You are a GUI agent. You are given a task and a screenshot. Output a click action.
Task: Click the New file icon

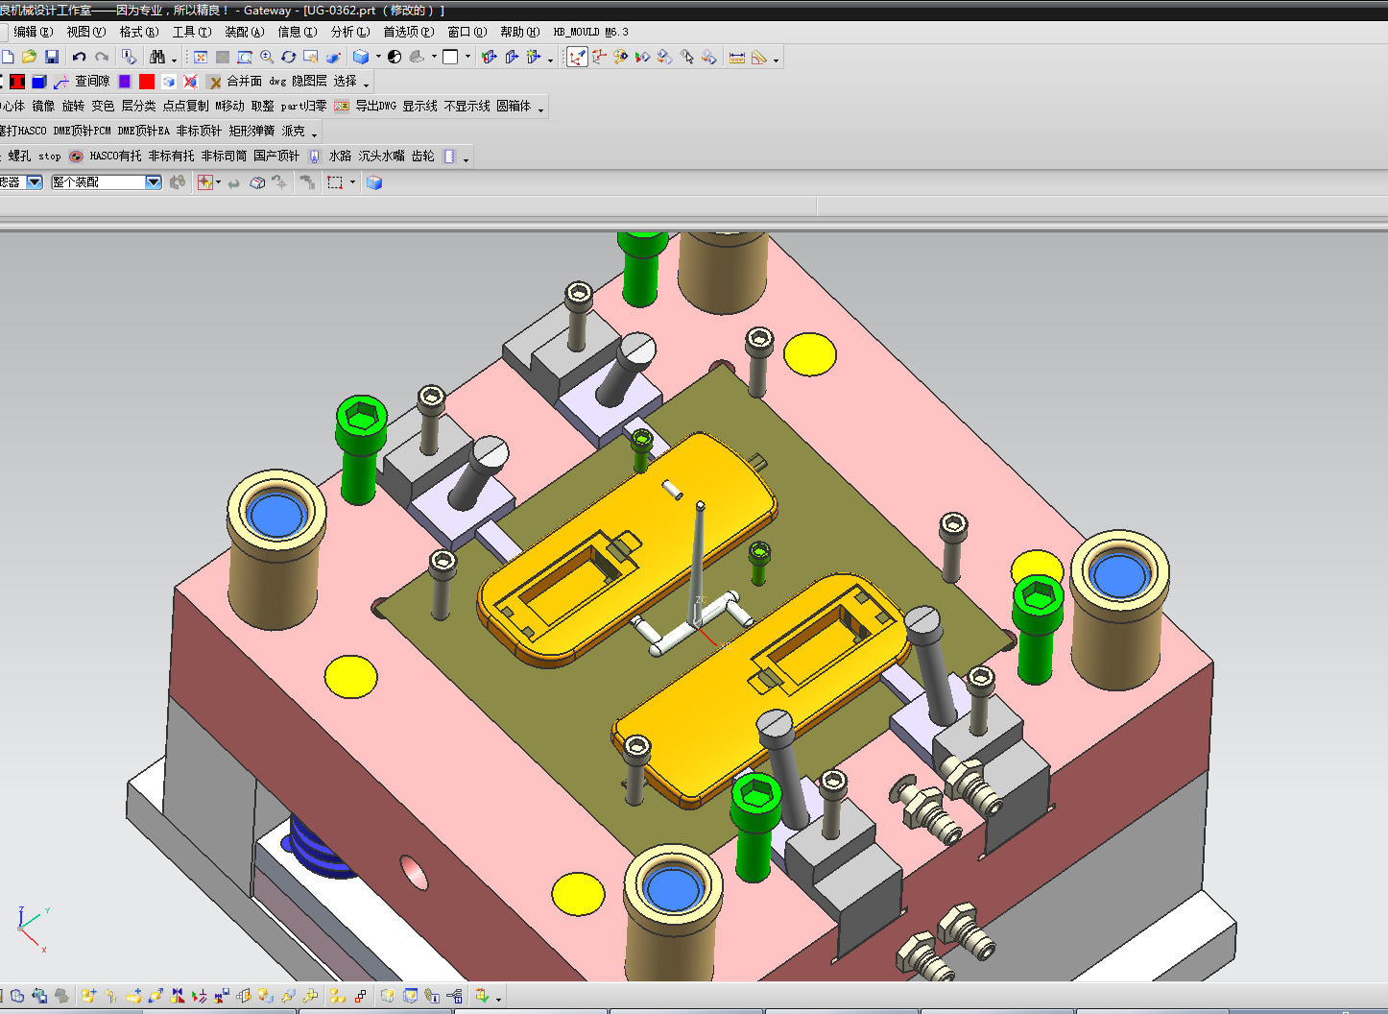coord(7,57)
